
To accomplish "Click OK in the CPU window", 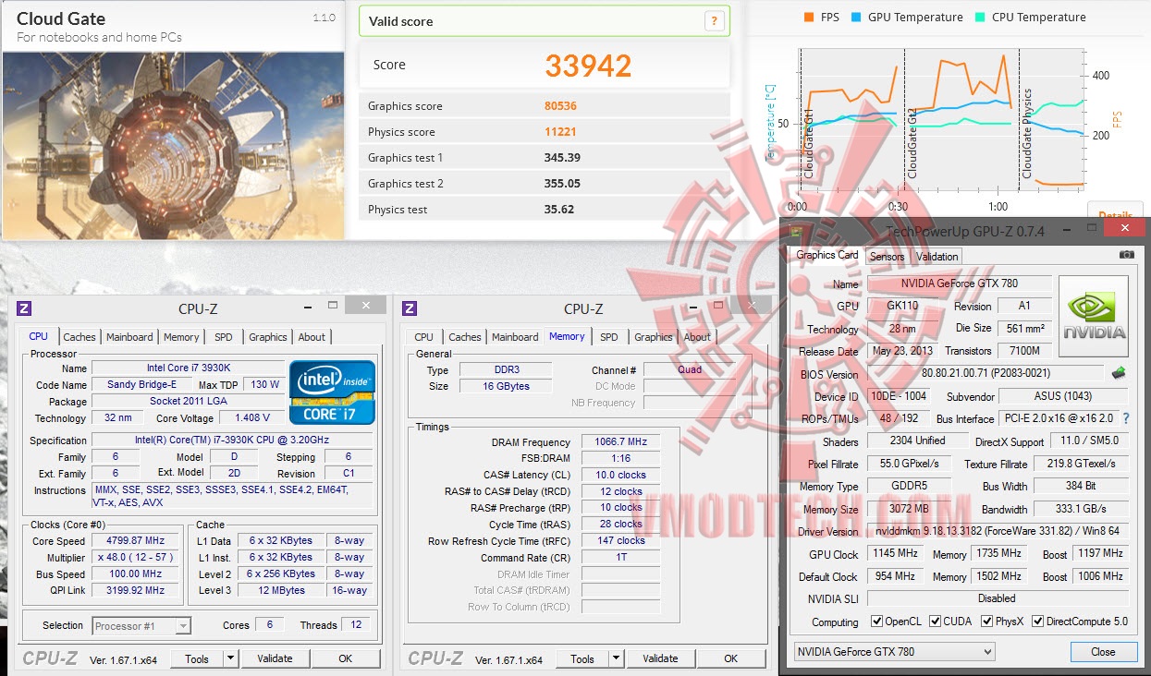I will 345,658.
